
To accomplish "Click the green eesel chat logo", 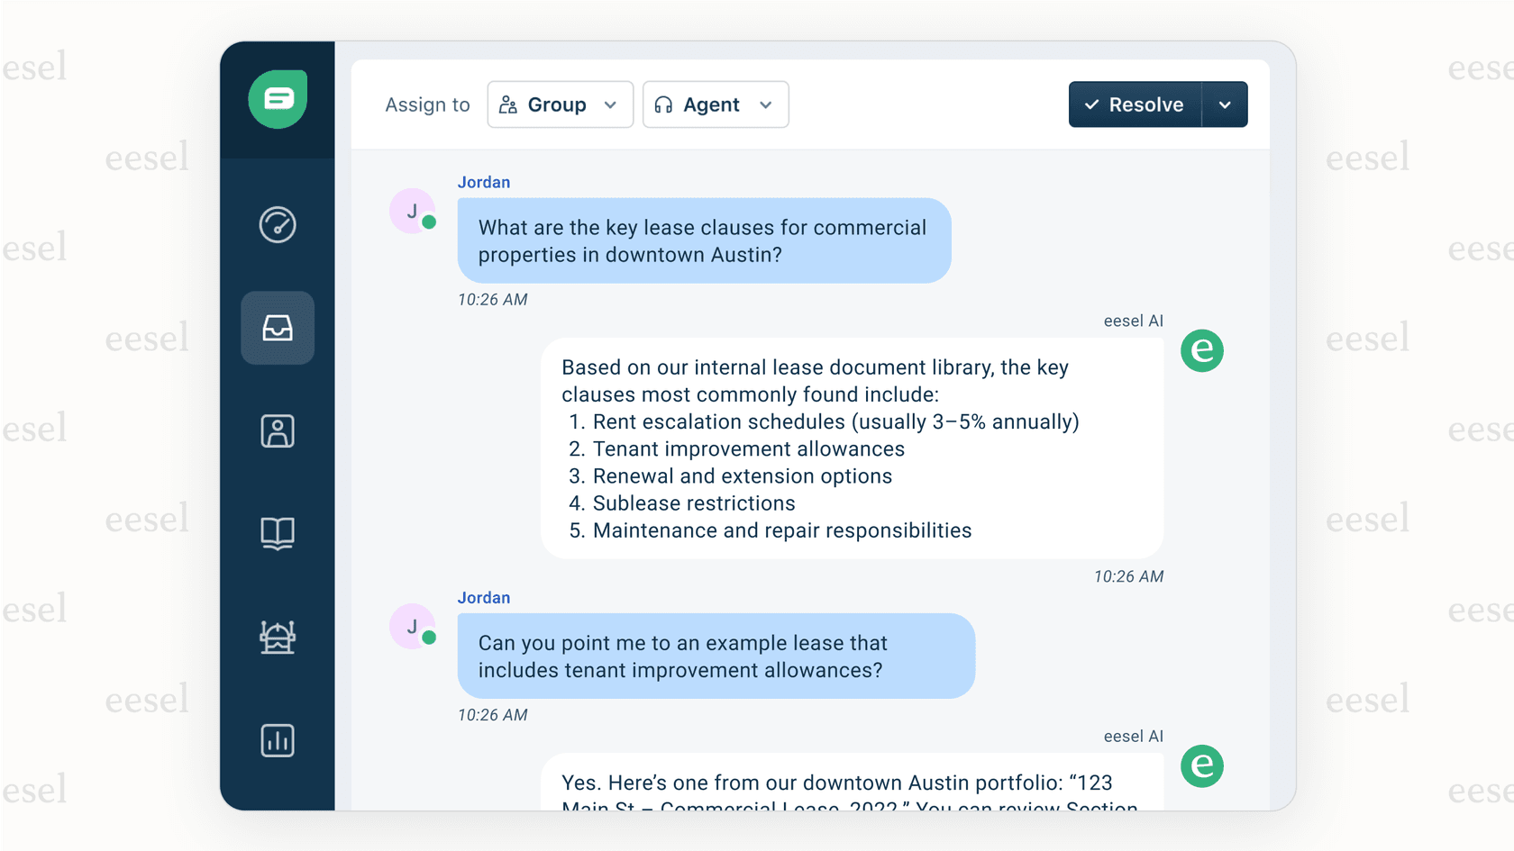I will tap(278, 99).
